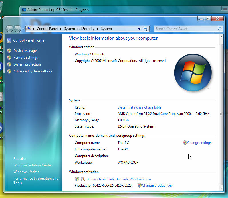228x198 pixels.
Task: Open Control Panel Home
Action: (29, 40)
